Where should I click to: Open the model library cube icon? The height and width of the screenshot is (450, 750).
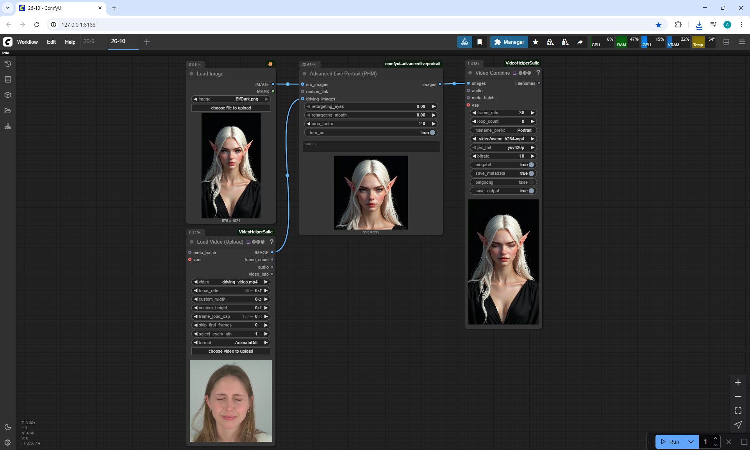pos(8,95)
